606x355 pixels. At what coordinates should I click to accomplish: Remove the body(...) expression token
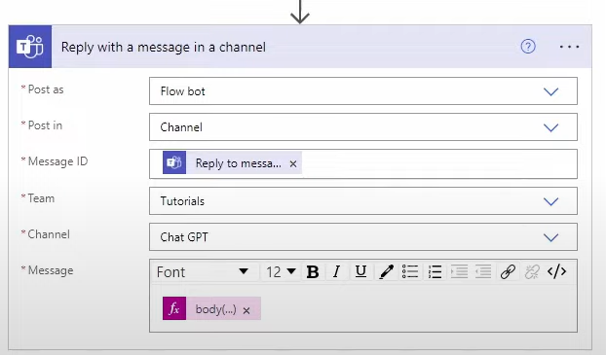coord(246,310)
